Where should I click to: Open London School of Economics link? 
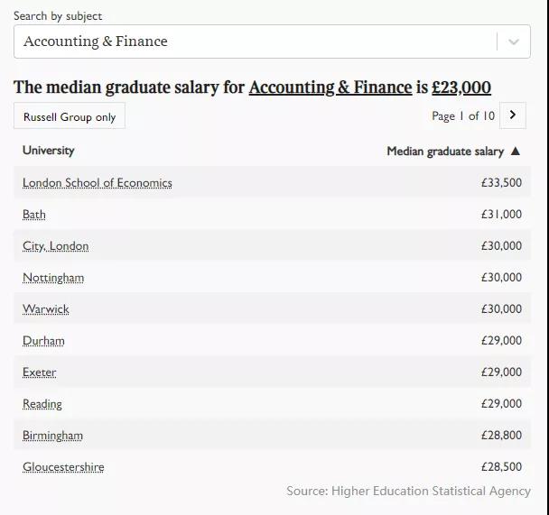(98, 183)
